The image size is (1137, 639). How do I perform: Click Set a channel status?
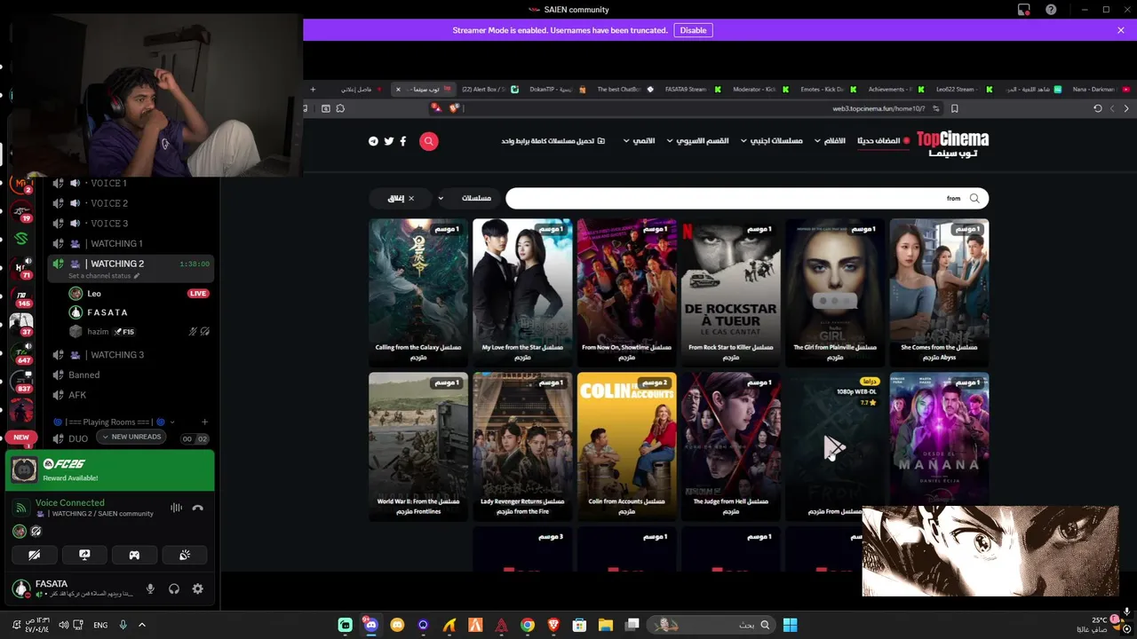104,276
